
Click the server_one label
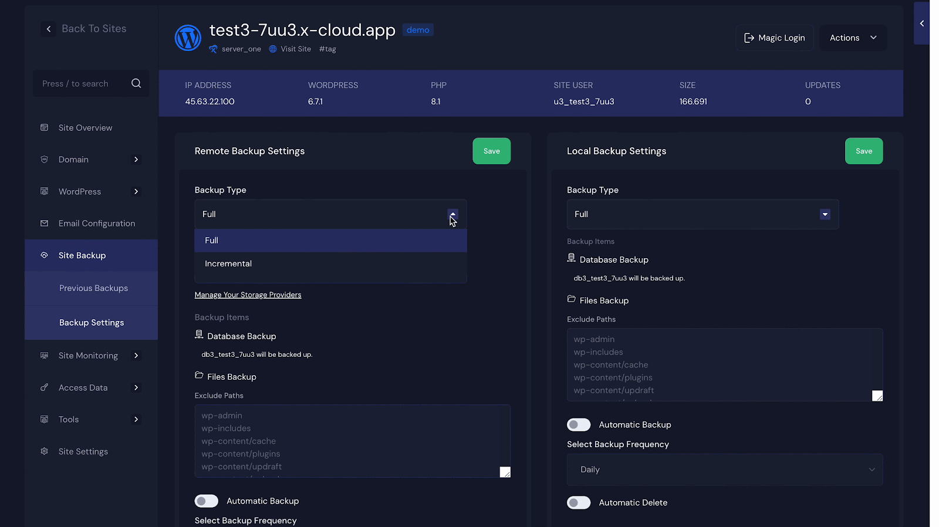[x=241, y=49]
